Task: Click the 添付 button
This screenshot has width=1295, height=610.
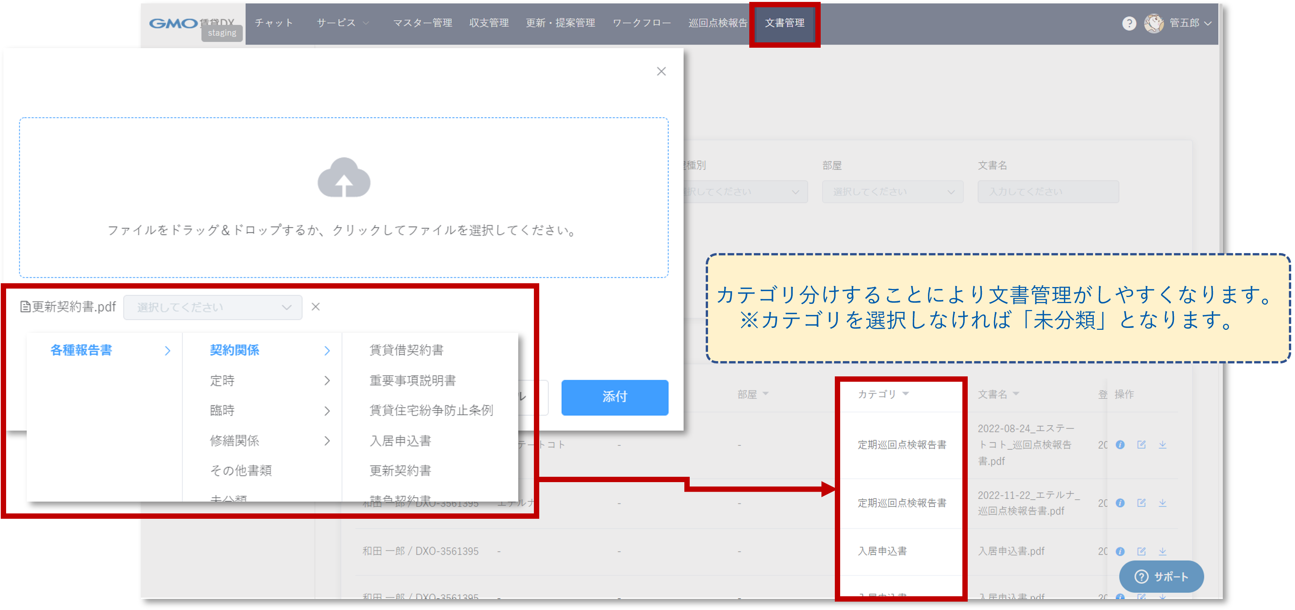Action: click(614, 397)
